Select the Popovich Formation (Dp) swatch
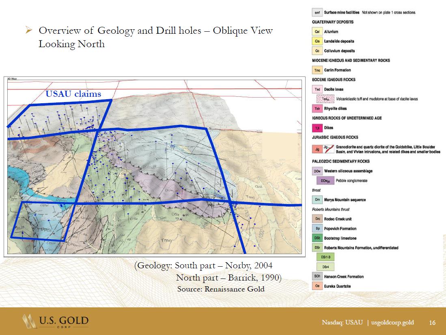The width and height of the screenshot is (446, 335). (x=317, y=228)
